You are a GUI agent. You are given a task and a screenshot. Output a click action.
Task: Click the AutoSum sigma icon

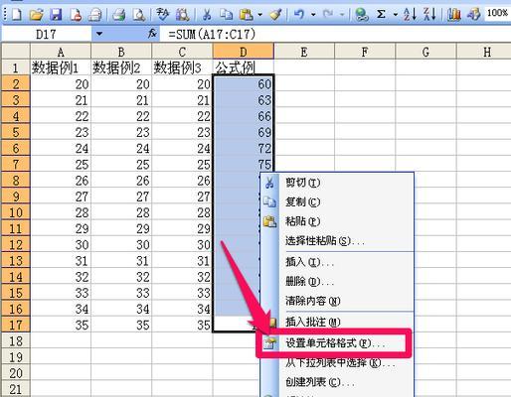(x=381, y=15)
